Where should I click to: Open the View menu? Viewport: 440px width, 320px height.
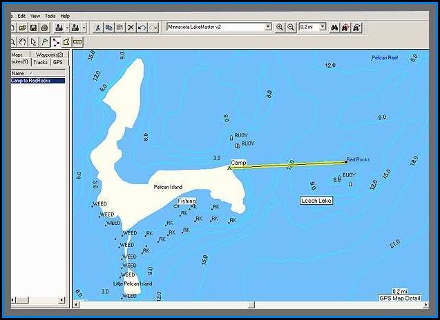(x=35, y=16)
